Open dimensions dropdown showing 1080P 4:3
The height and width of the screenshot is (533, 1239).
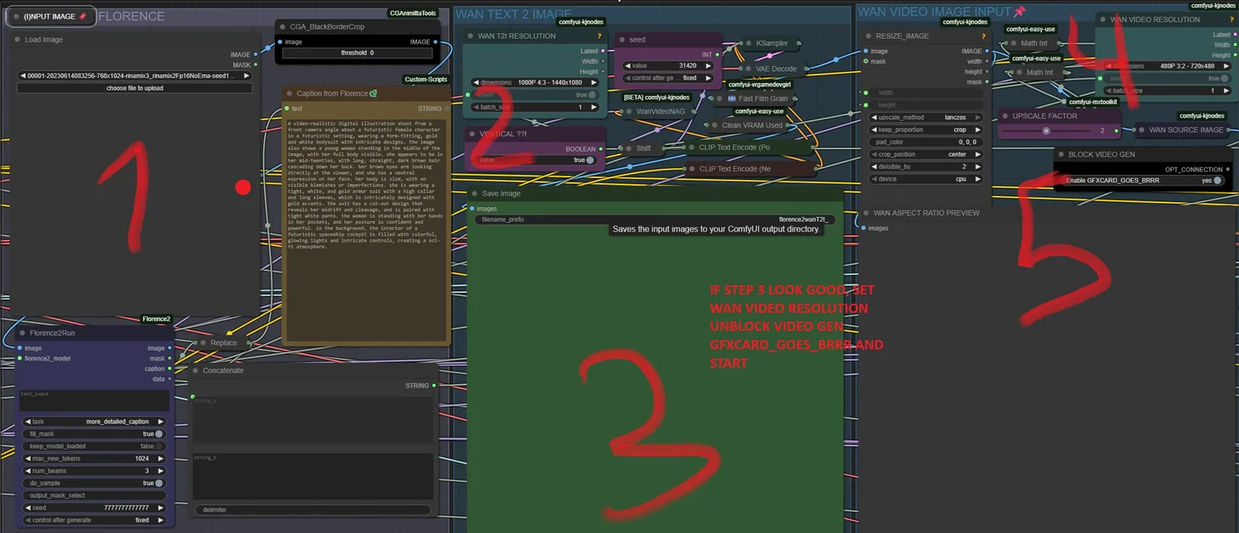[536, 82]
